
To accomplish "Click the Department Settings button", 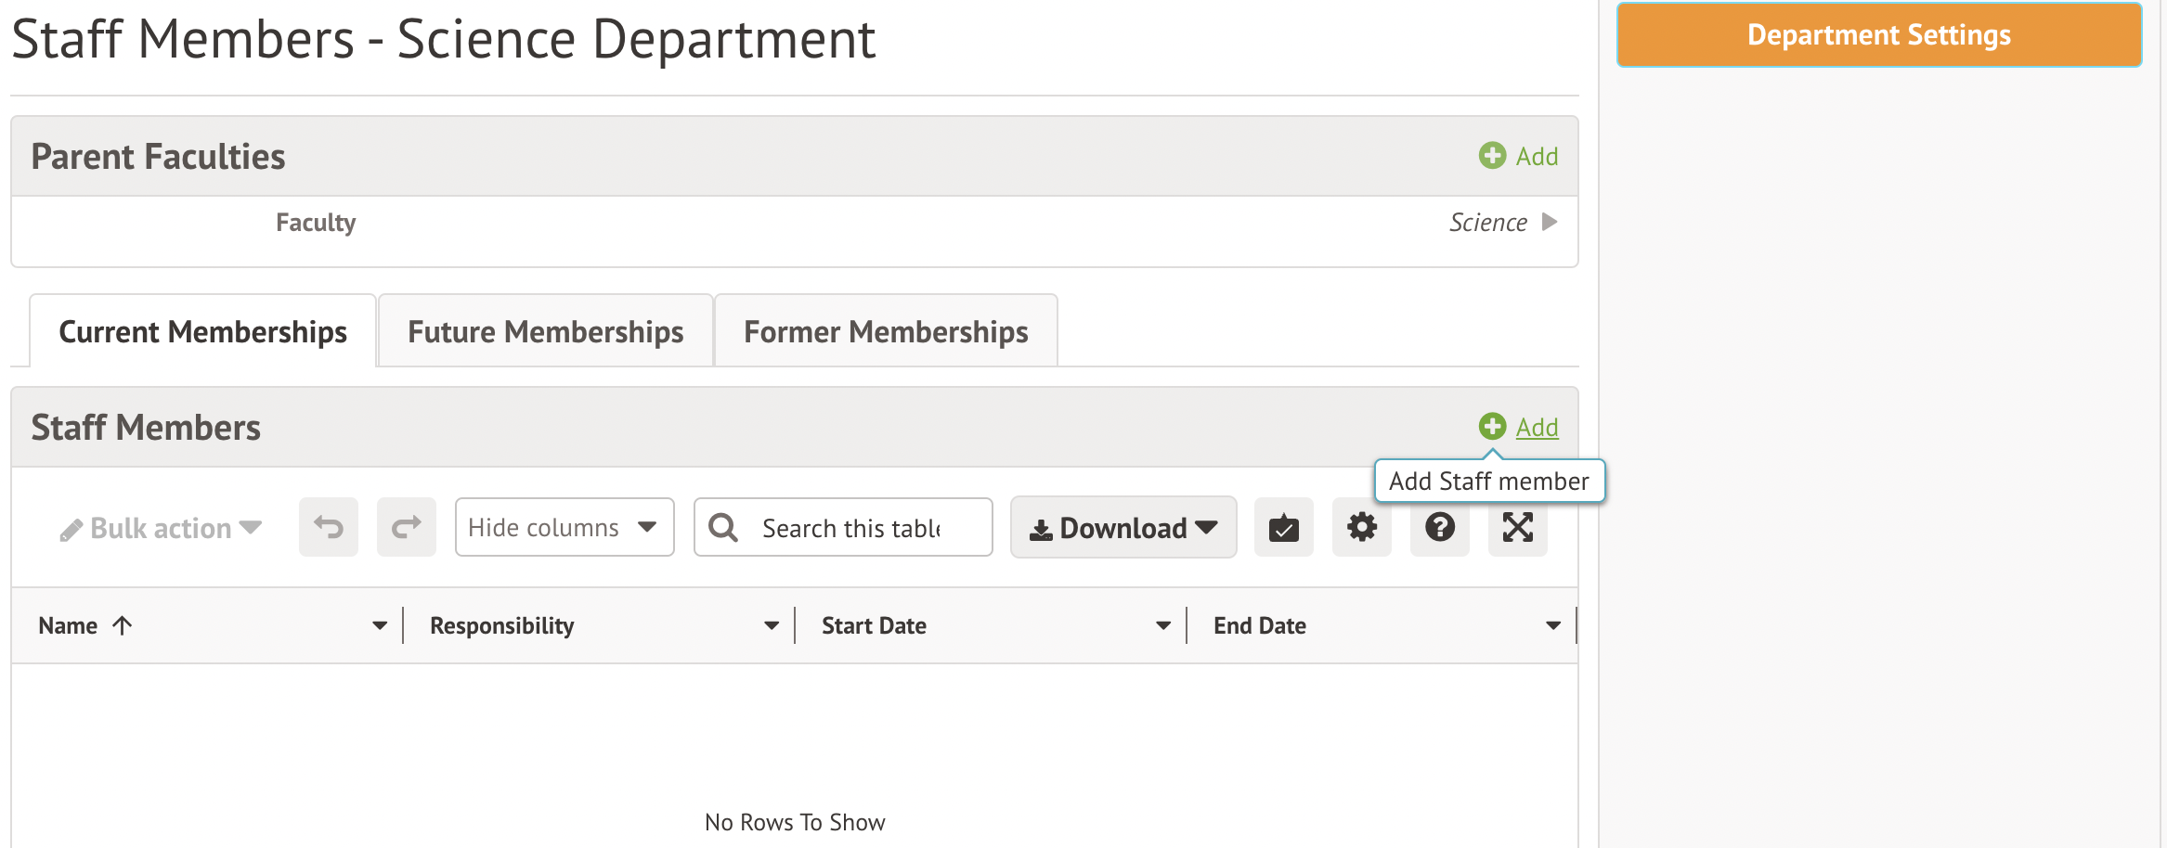I will [x=1878, y=35].
